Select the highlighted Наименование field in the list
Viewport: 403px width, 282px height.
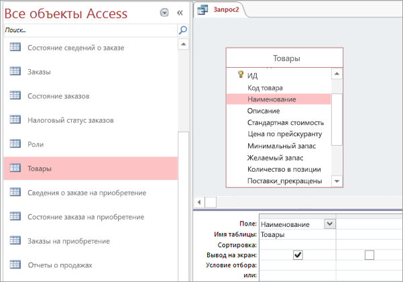tap(278, 99)
